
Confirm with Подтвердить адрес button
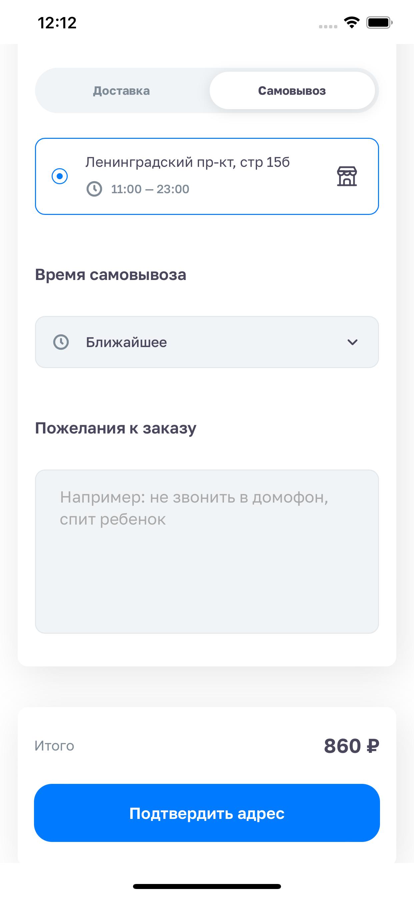[x=207, y=813]
